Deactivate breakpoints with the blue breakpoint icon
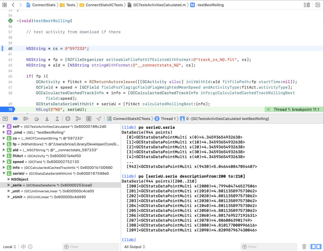The height and width of the screenshot is (251, 324). [x=16, y=119]
